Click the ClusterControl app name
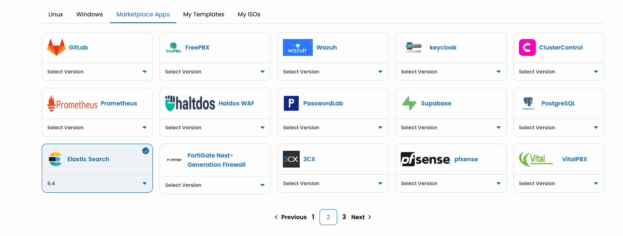623x236 pixels. [x=561, y=47]
